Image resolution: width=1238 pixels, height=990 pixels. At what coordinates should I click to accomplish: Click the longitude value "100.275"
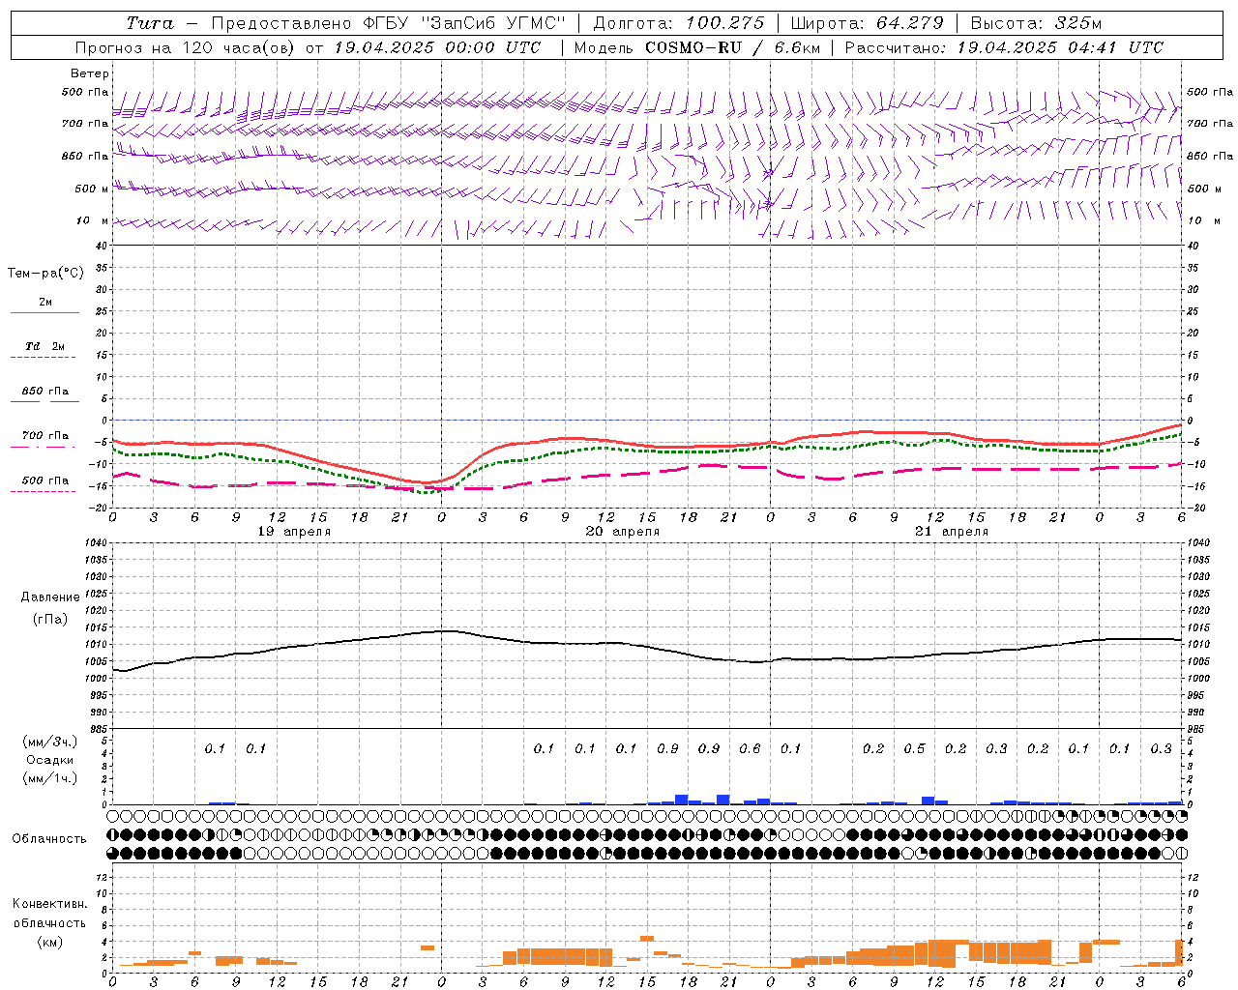coord(724,23)
